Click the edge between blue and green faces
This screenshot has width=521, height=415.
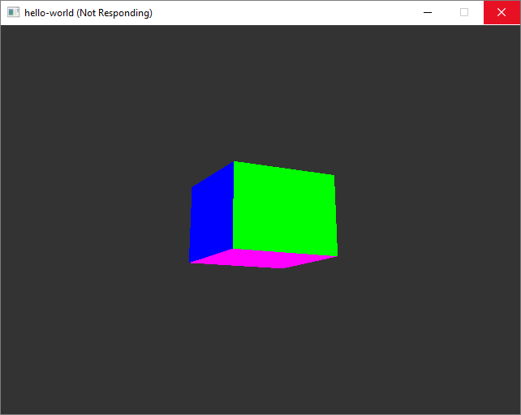[233, 206]
